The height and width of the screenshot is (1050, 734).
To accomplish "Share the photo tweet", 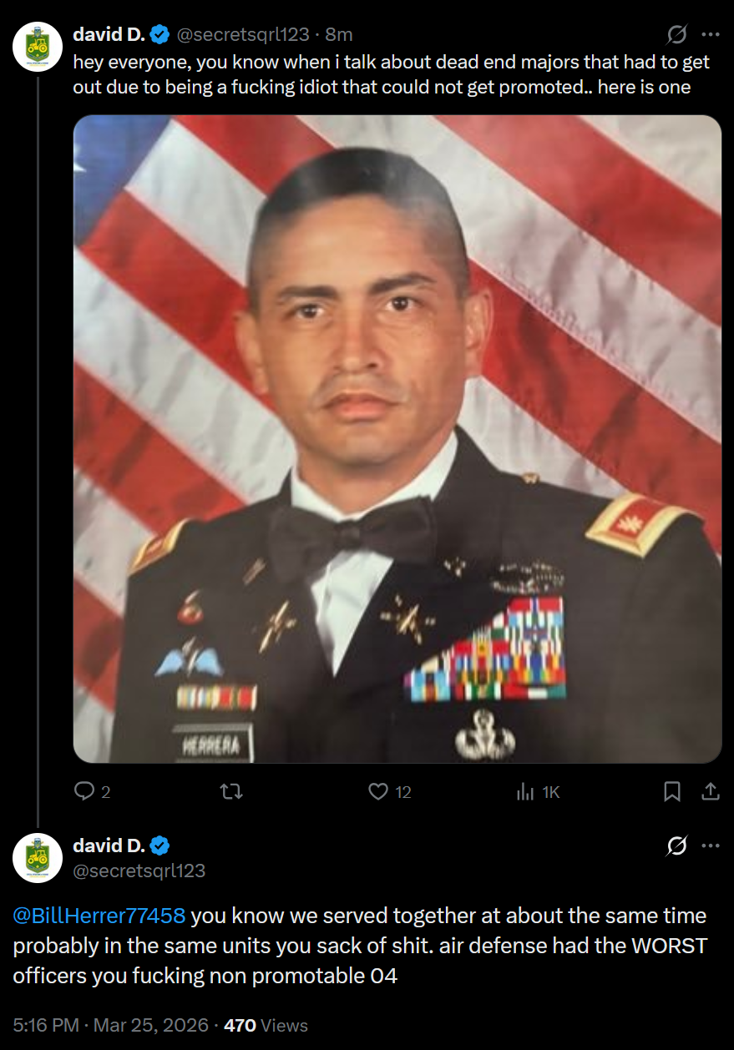I will tap(711, 791).
